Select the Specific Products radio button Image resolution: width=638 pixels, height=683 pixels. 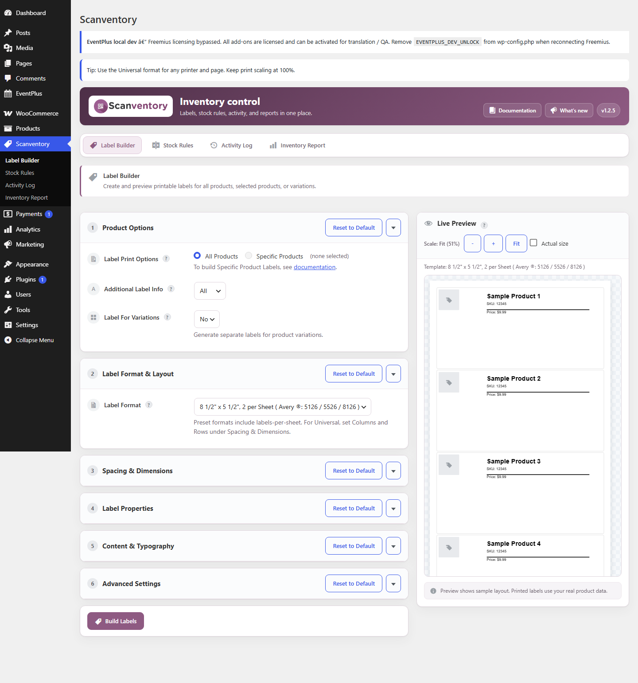(x=249, y=255)
